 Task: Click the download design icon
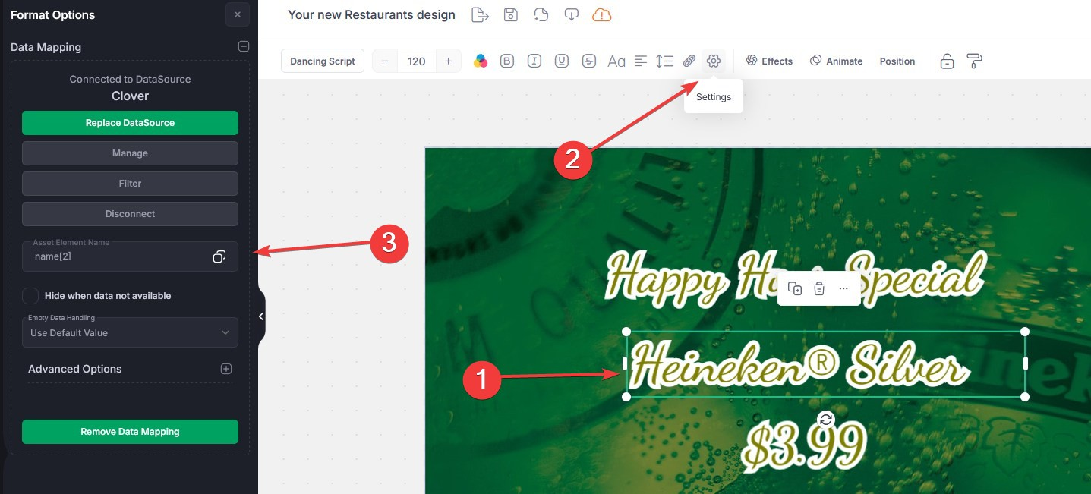(x=571, y=14)
